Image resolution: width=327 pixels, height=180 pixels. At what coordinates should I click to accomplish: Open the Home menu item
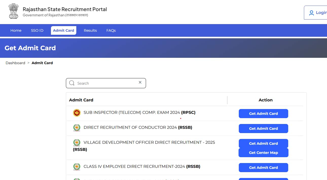pos(16,30)
